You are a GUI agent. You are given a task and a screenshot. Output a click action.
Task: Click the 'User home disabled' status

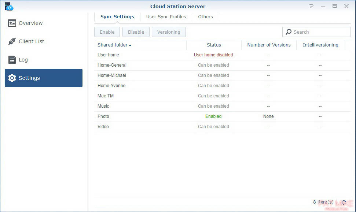[x=213, y=55]
